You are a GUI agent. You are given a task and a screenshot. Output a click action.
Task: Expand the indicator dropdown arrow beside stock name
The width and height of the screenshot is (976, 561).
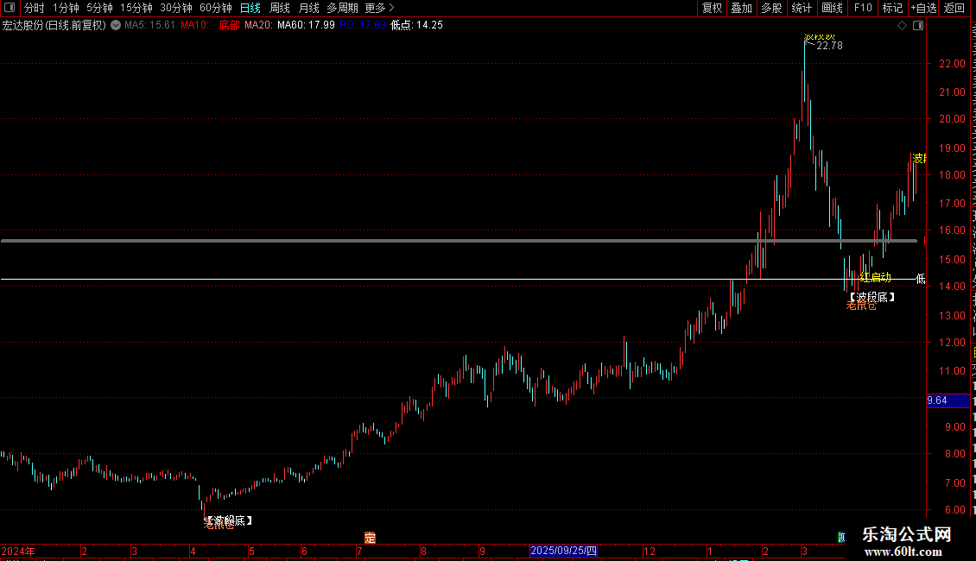click(116, 26)
